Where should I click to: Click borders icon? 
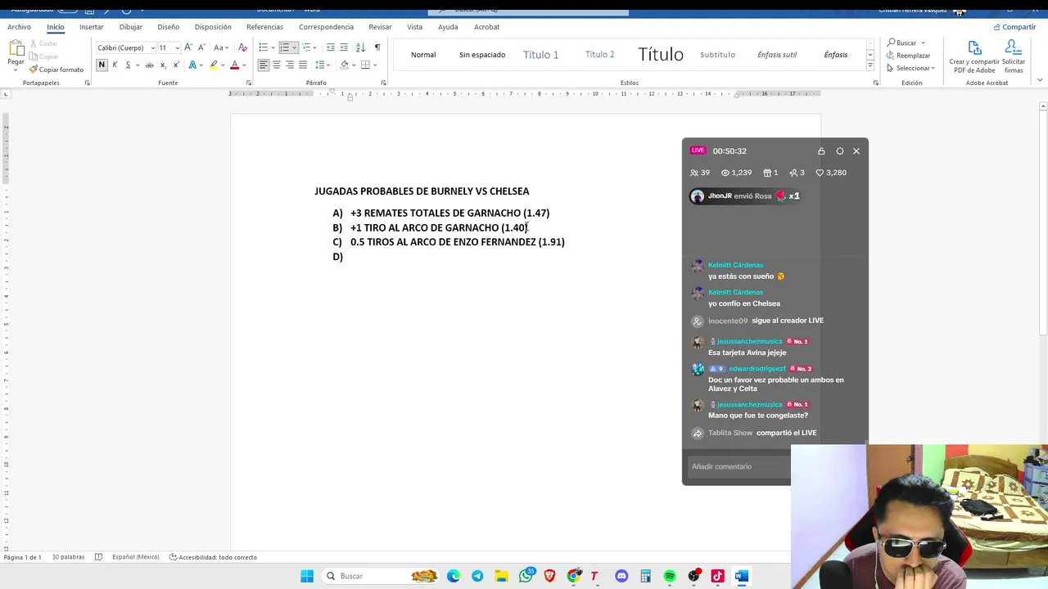click(x=364, y=65)
